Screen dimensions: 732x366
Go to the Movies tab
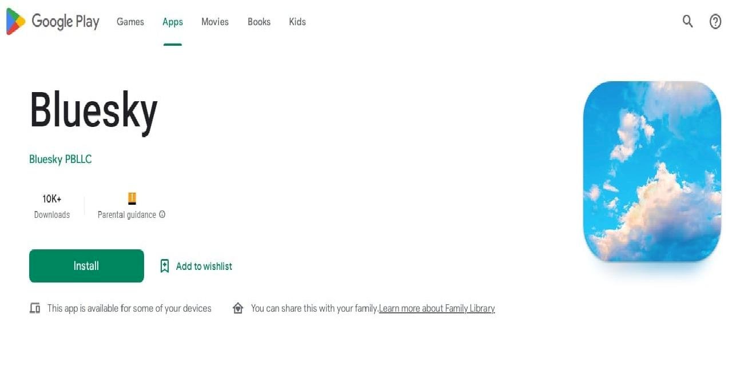click(214, 22)
